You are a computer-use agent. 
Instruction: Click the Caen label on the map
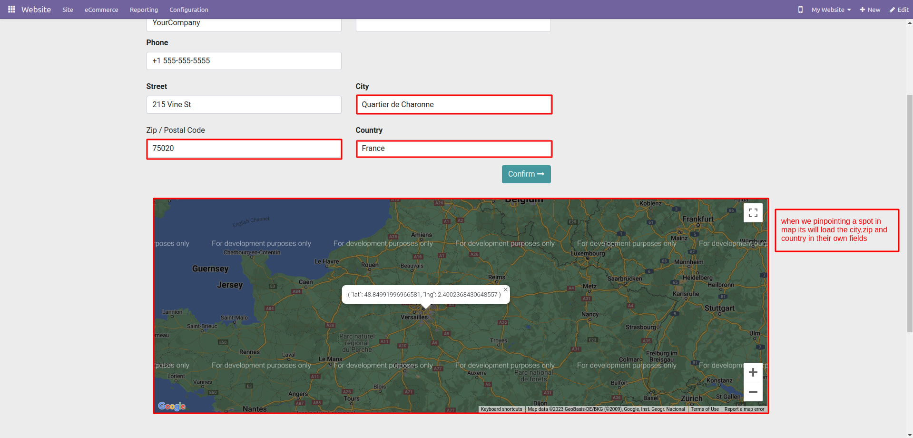click(306, 282)
